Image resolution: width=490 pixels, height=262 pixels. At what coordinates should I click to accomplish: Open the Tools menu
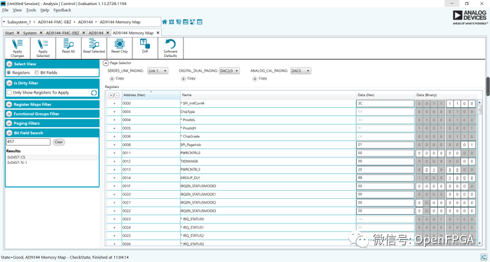(x=31, y=10)
